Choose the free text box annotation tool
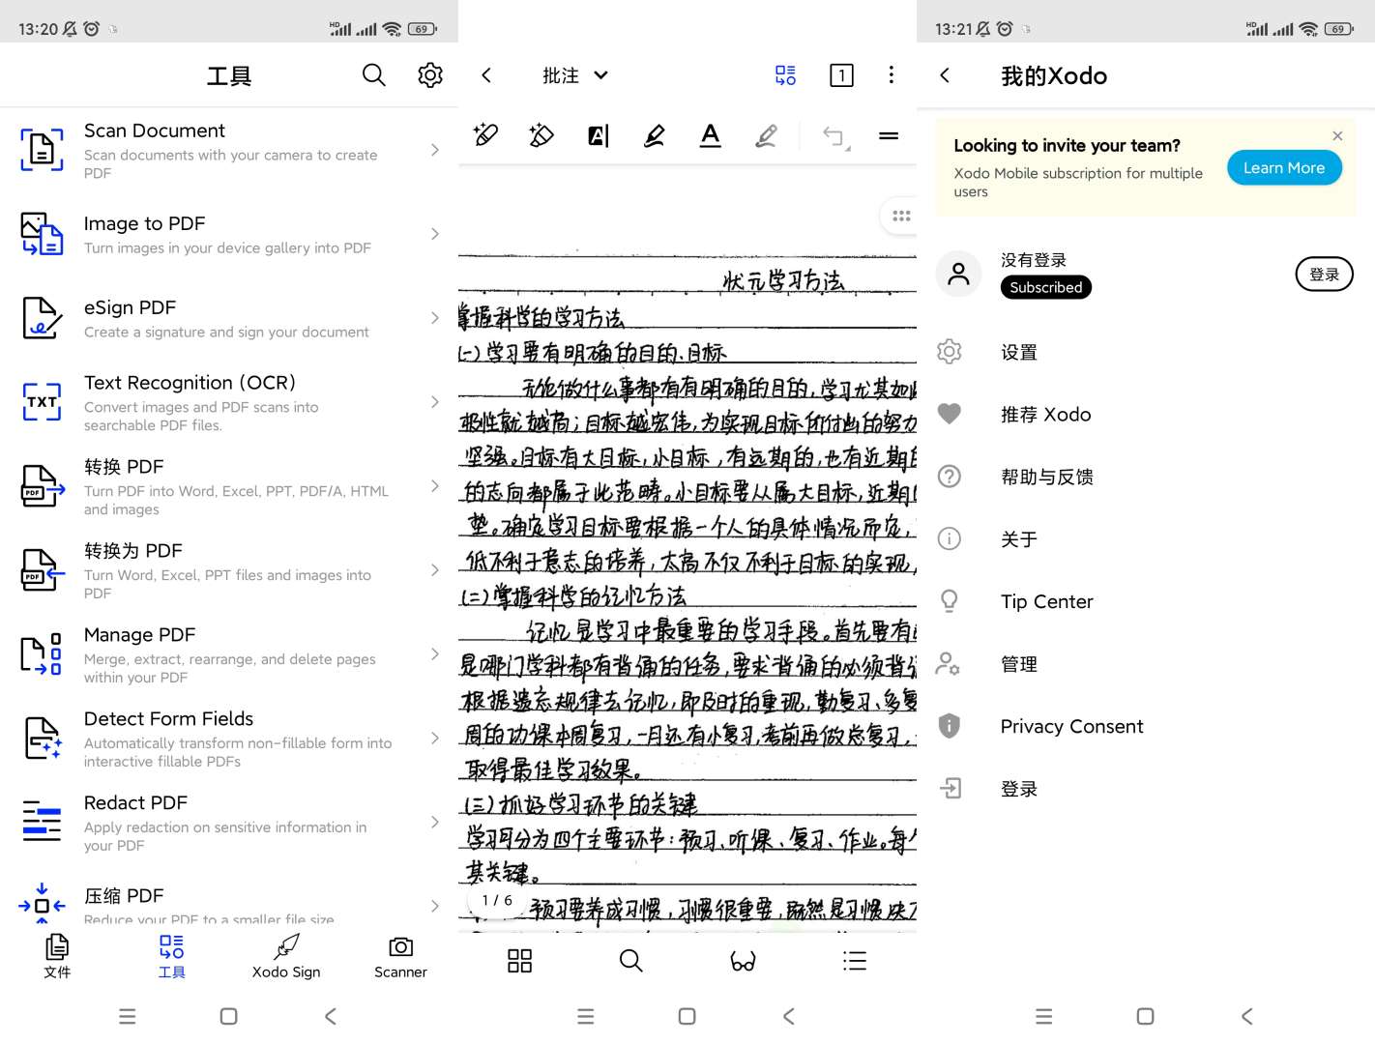The height and width of the screenshot is (1044, 1375). pos(598,136)
